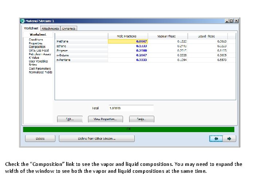Open Petroleum Assay page
262x196 pixels.
[40, 54]
